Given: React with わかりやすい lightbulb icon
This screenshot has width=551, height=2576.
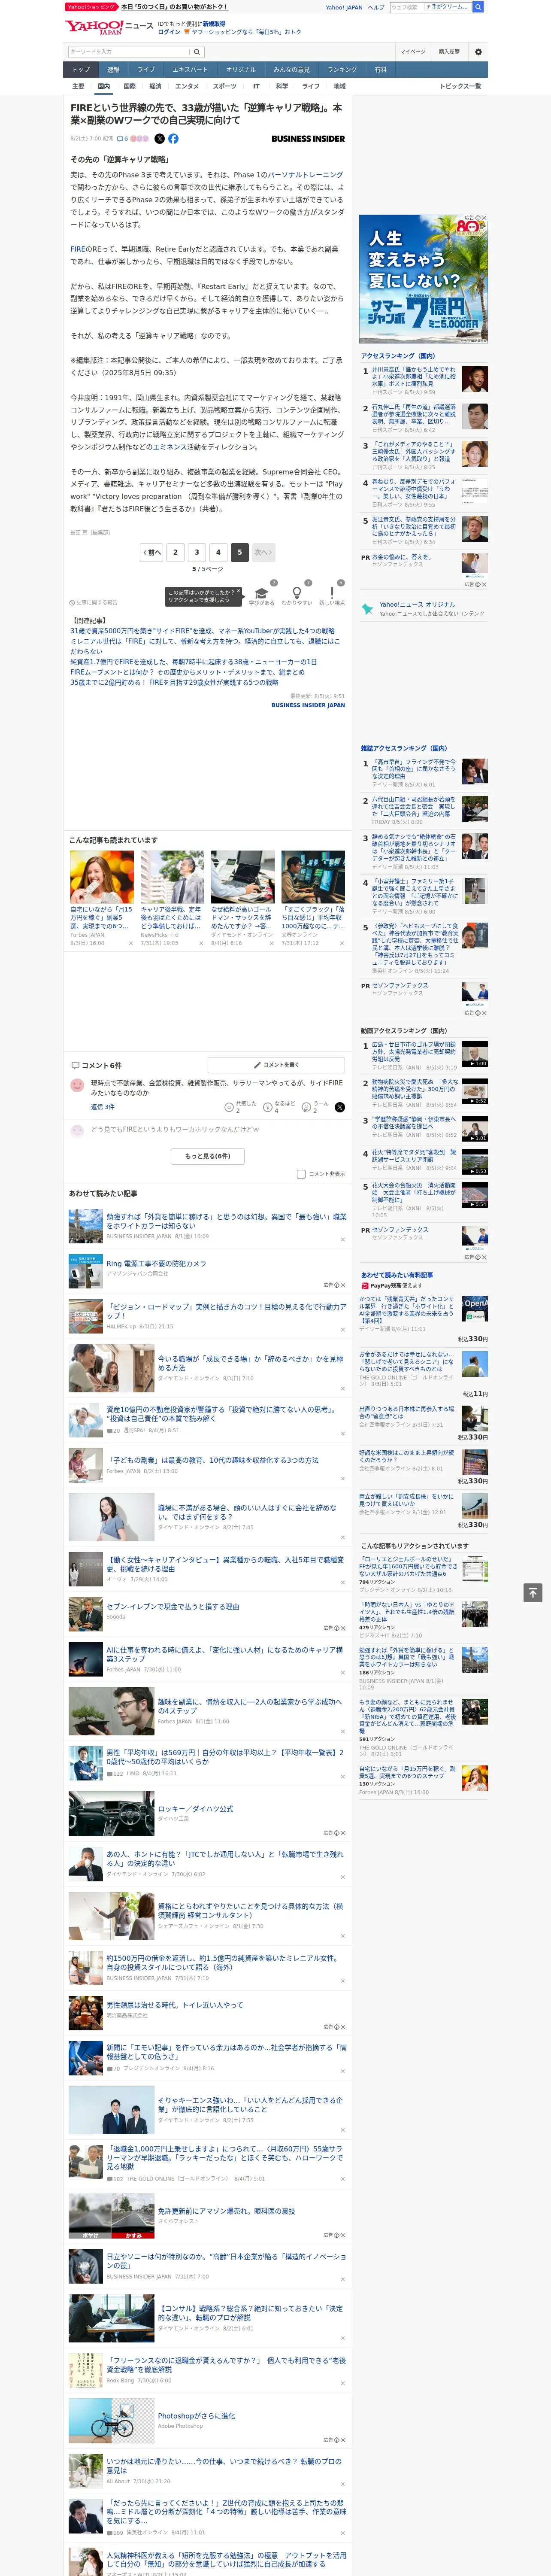Looking at the screenshot, I should [x=296, y=593].
